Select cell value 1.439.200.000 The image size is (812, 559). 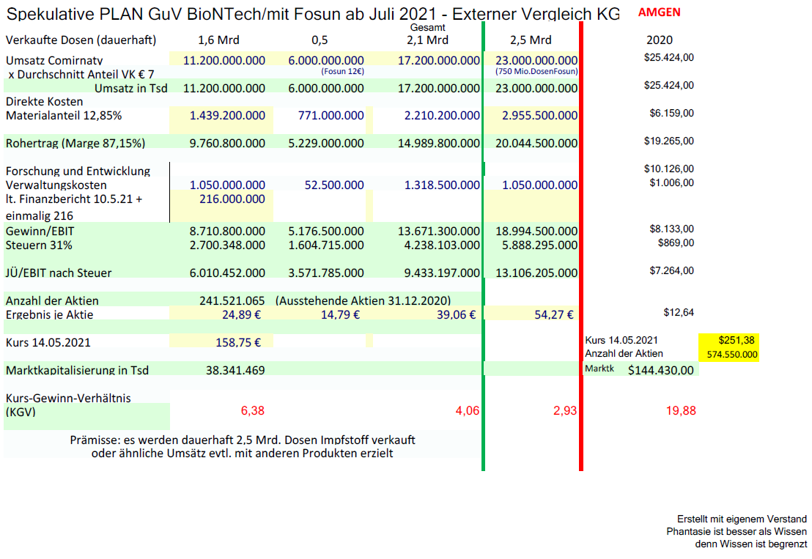click(227, 116)
